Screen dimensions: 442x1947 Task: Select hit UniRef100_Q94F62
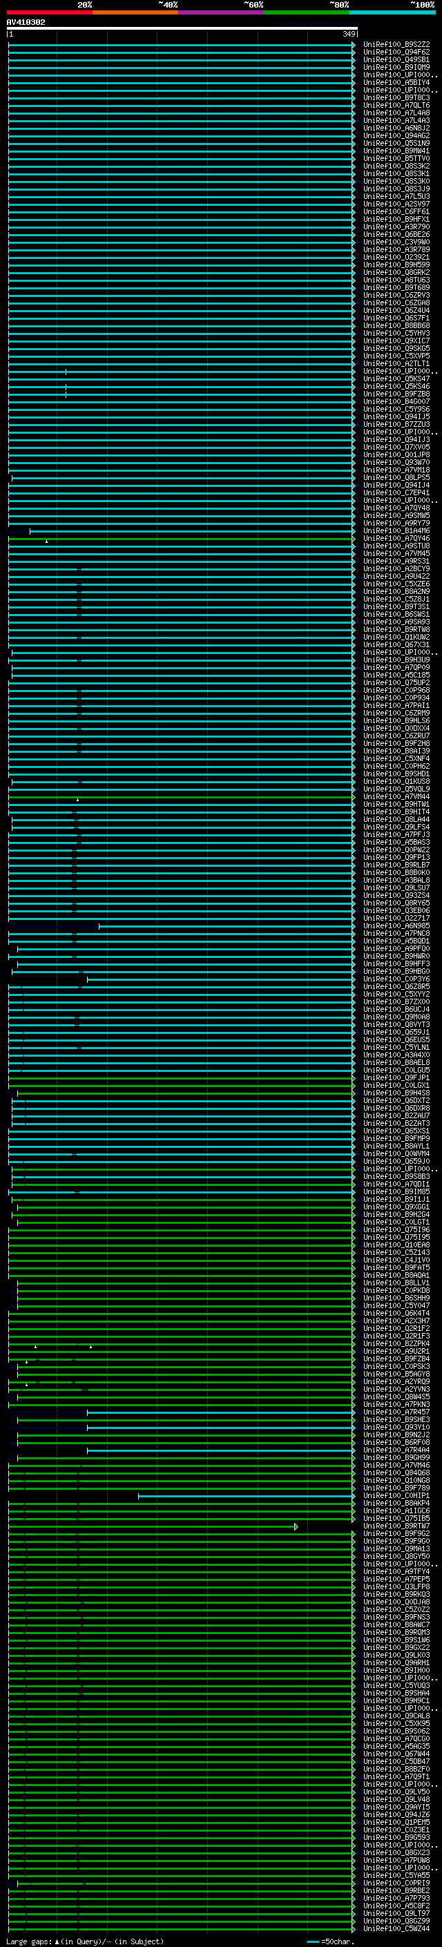396,52
